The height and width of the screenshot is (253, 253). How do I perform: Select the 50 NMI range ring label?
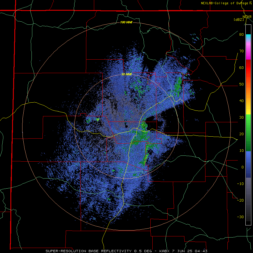tap(127, 74)
